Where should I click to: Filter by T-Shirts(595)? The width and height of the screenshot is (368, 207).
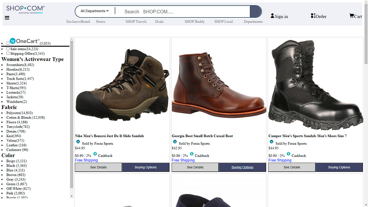tap(16, 88)
